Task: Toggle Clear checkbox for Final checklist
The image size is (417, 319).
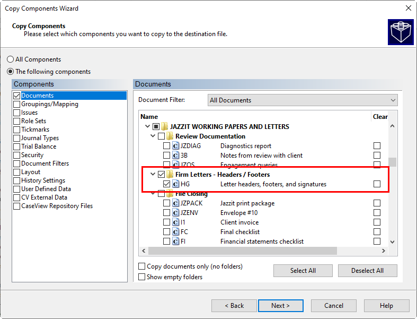Action: point(377,232)
